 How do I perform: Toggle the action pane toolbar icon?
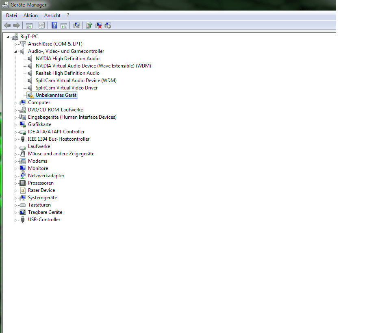click(x=64, y=26)
